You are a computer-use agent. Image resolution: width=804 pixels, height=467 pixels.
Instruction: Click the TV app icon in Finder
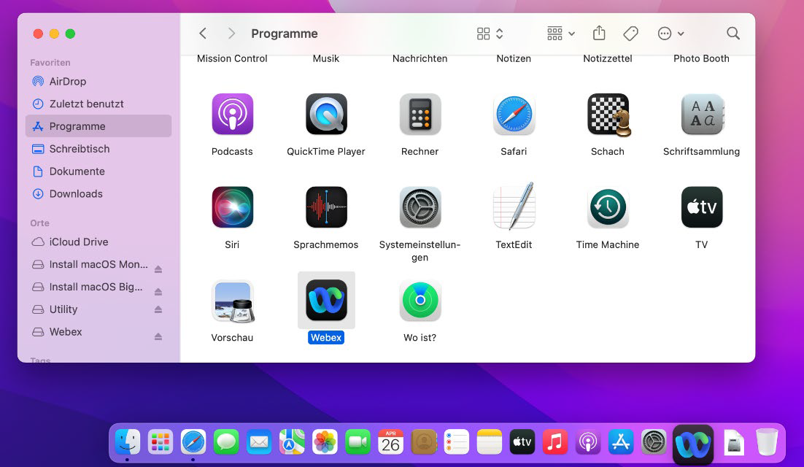point(701,207)
